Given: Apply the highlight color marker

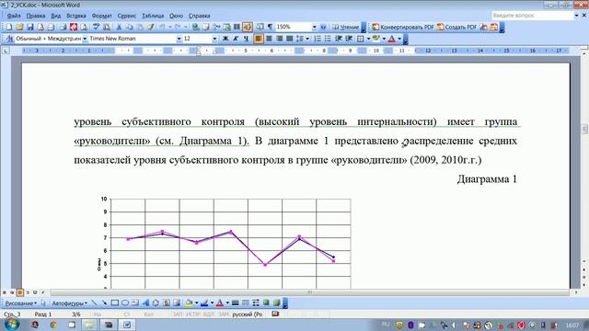Looking at the screenshot, I should pyautogui.click(x=376, y=39).
